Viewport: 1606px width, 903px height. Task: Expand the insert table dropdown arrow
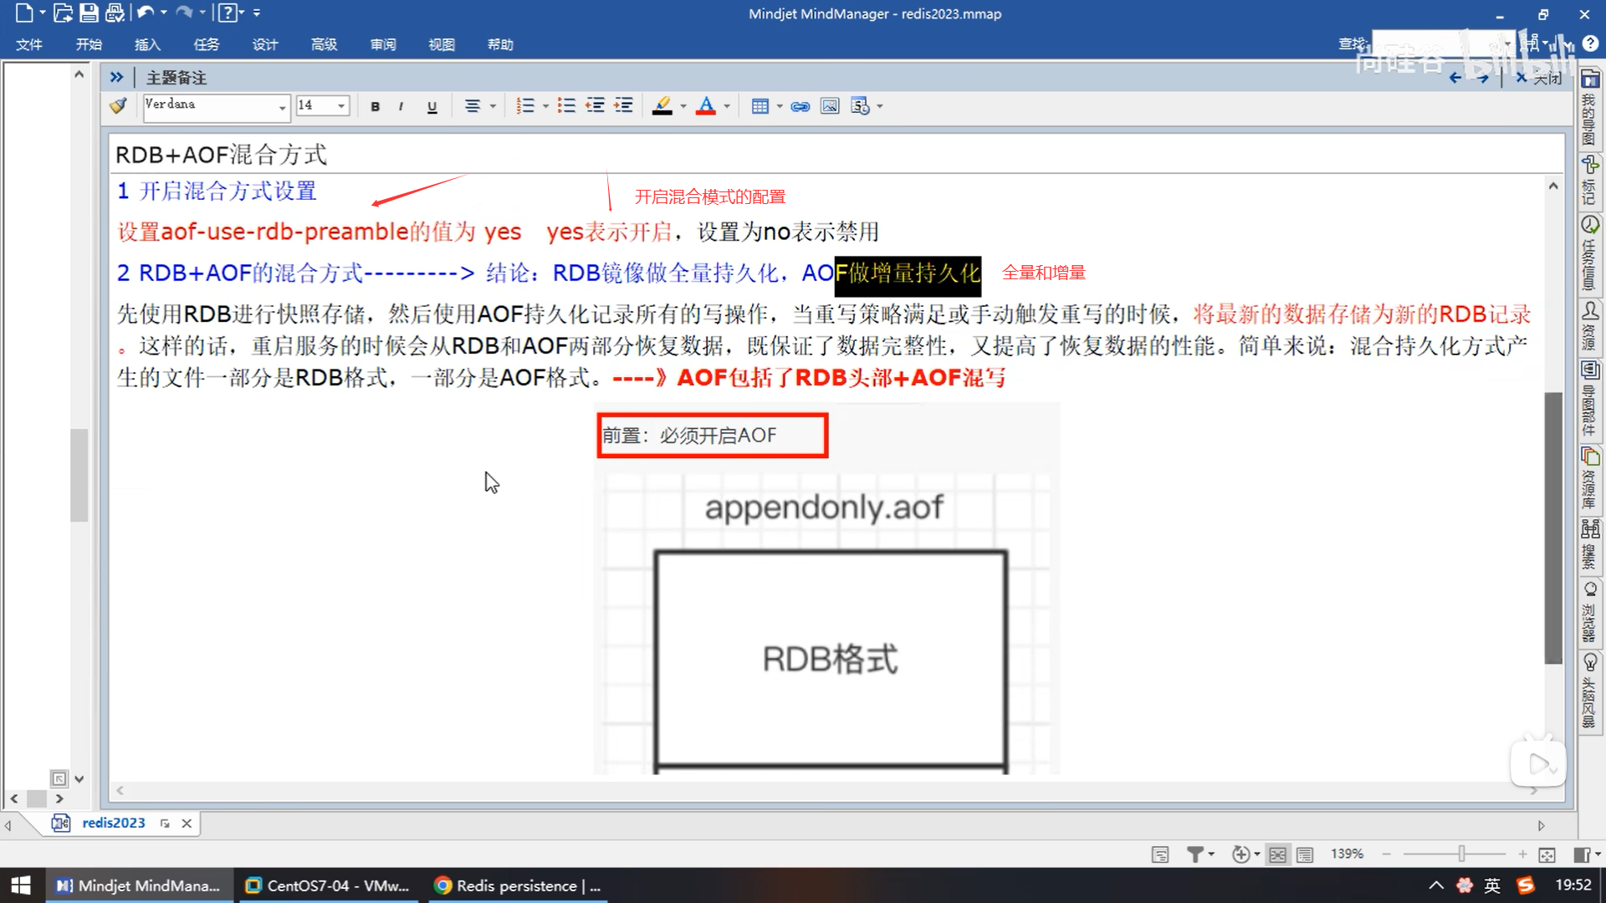coord(780,106)
